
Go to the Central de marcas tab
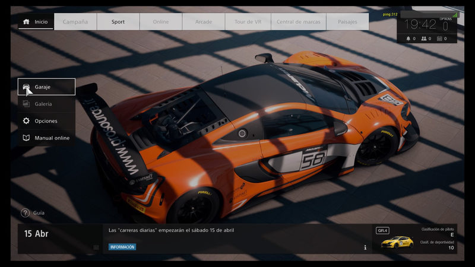(298, 22)
